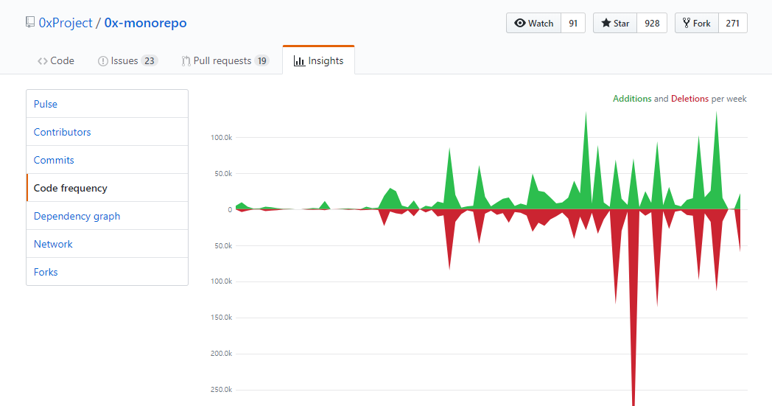Click the repository book icon
772x406 pixels.
[30, 22]
